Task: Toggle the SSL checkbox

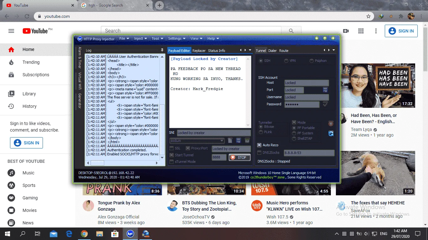Action: tap(171, 148)
